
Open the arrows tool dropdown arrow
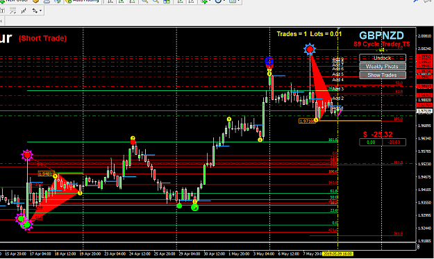click(41, 11)
